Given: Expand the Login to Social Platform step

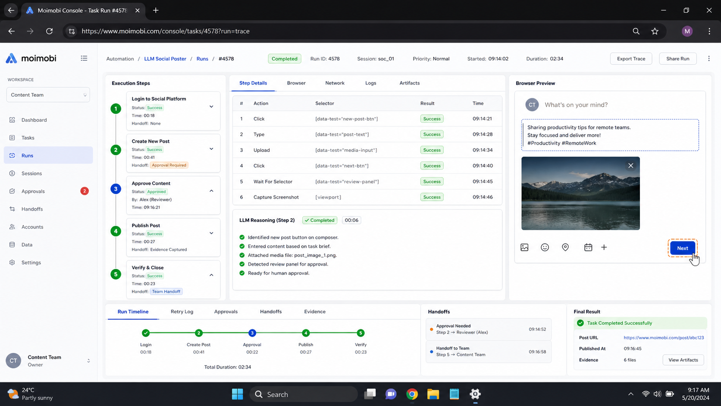Looking at the screenshot, I should (211, 107).
